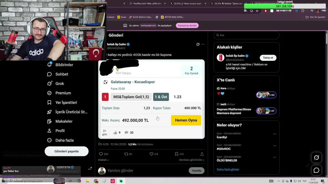
Task: Bookmark this page with the star icon
Action: click(x=257, y=11)
